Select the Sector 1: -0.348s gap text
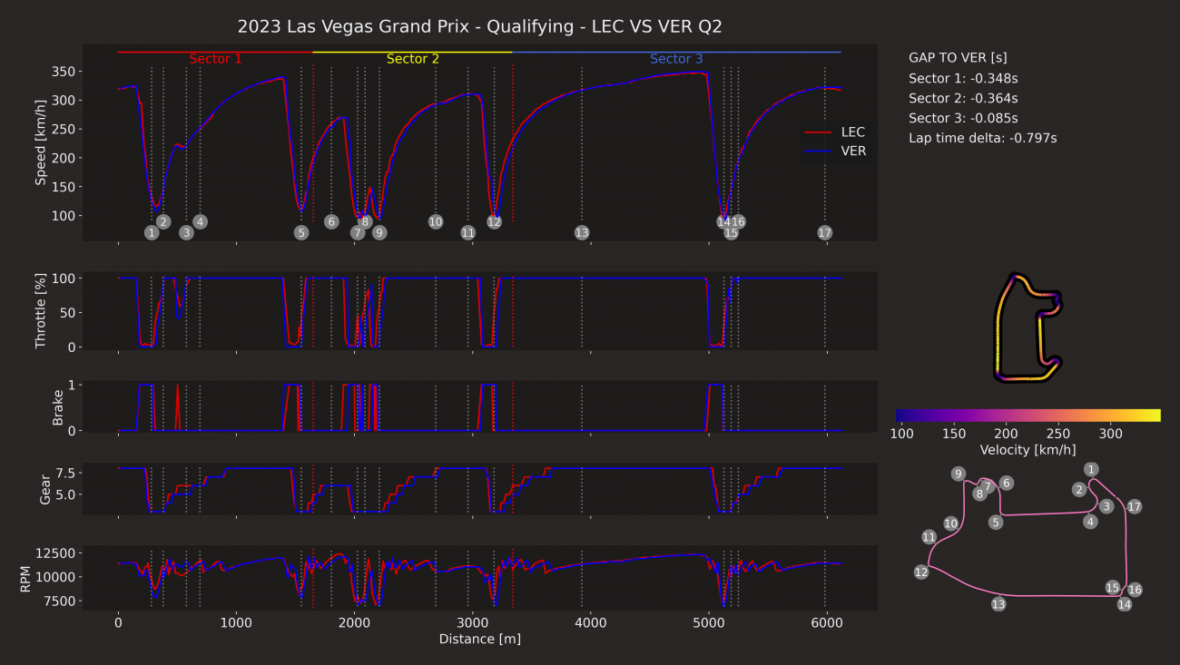 coord(963,78)
